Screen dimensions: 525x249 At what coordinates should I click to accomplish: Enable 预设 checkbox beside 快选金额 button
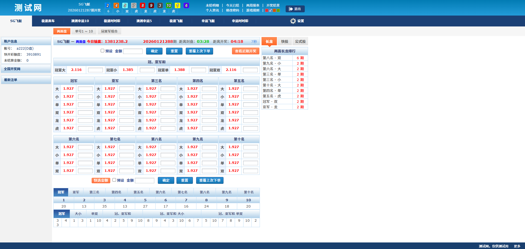click(x=114, y=180)
